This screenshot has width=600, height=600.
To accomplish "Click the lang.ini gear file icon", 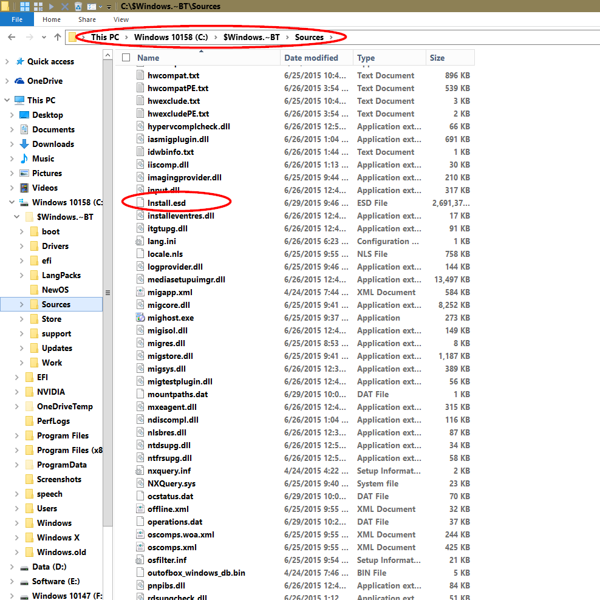I will click(140, 241).
